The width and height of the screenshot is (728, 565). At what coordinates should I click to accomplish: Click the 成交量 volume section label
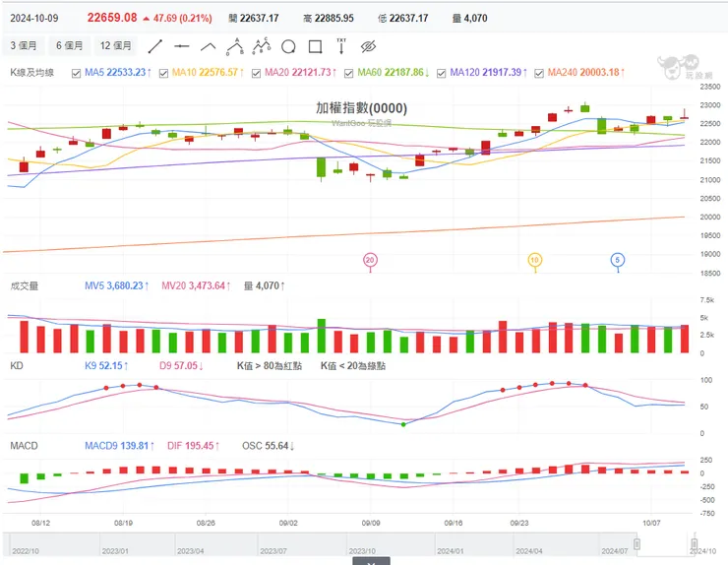[25, 285]
